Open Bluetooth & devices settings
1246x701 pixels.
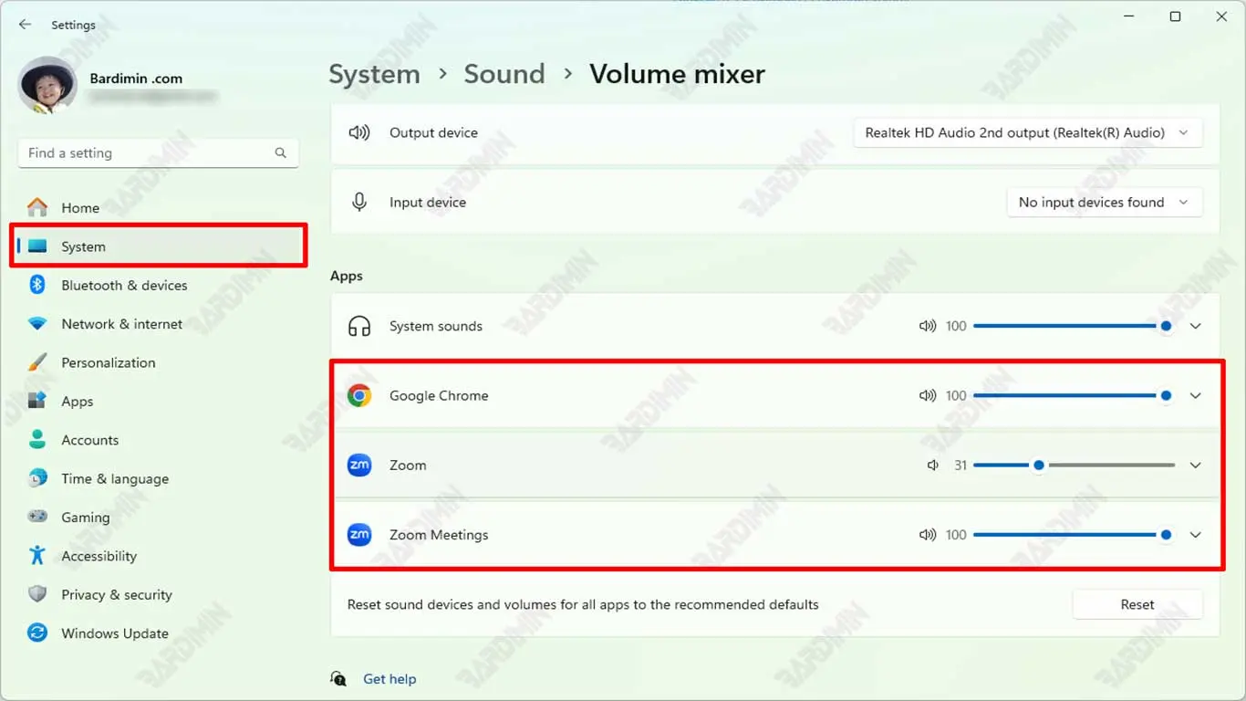pos(124,286)
